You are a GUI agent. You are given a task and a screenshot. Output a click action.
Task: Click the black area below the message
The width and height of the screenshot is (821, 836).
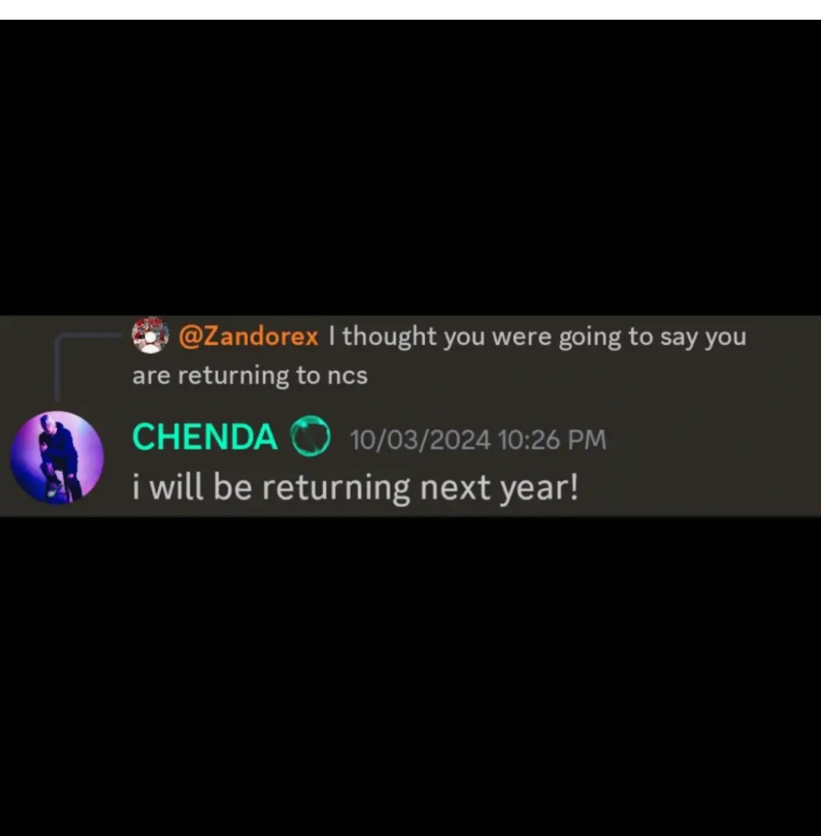tap(410, 676)
